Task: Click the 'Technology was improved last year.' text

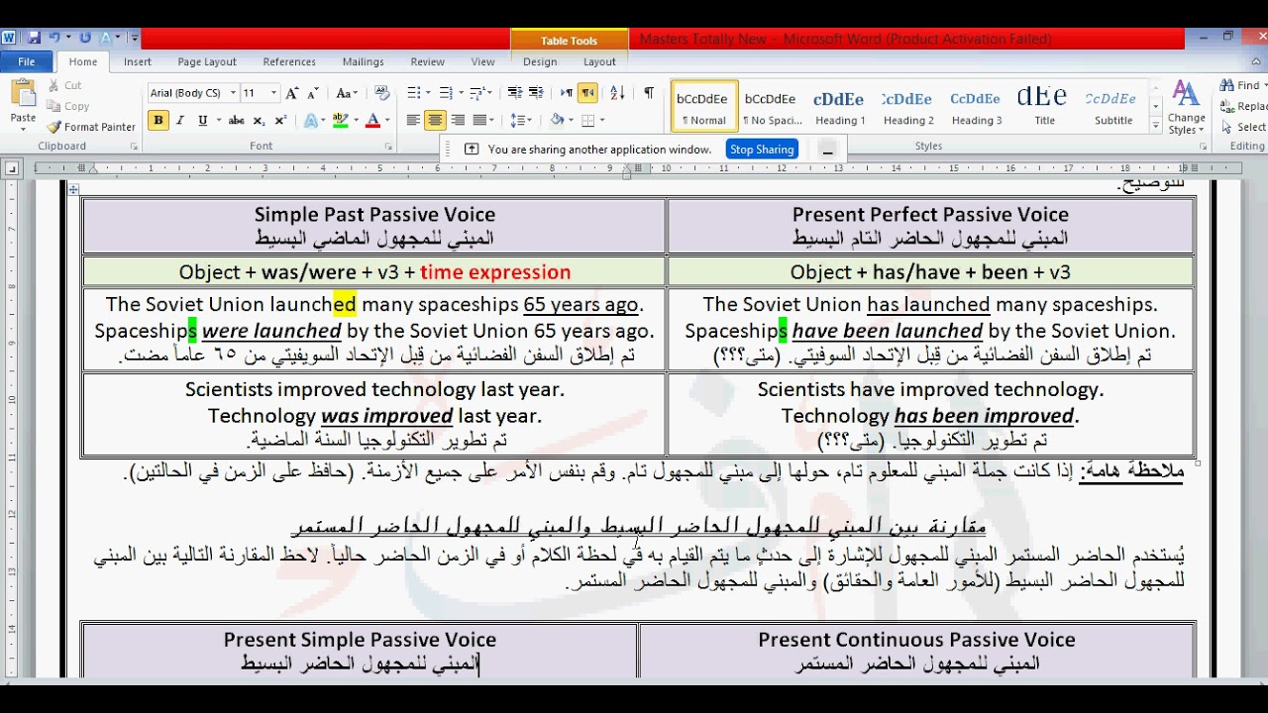Action: click(x=374, y=416)
